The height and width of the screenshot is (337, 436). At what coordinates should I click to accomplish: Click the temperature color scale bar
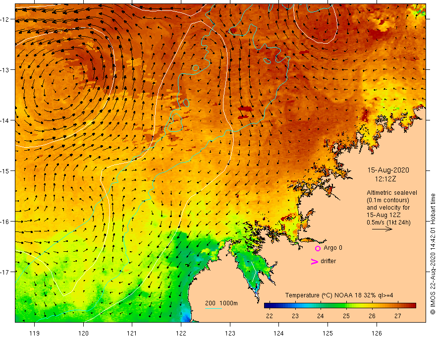pos(340,306)
